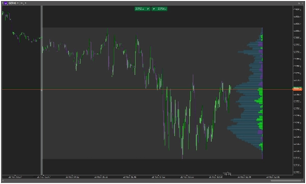Close the GER40 chart panel

(x=302, y=4)
